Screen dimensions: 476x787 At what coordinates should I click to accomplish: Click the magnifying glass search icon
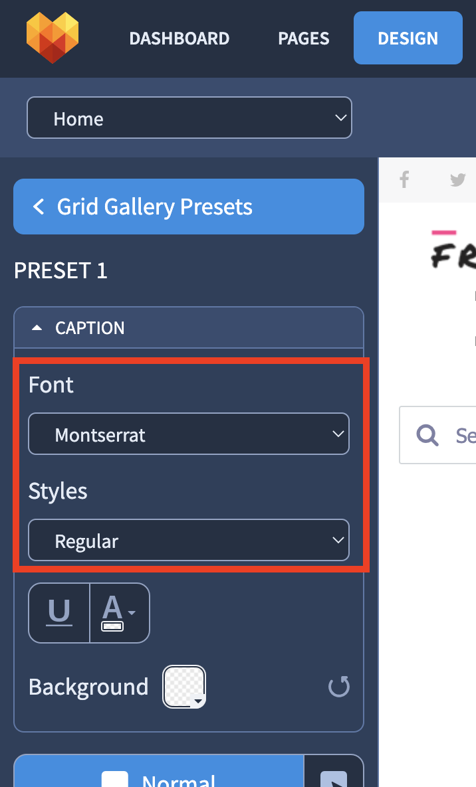427,434
